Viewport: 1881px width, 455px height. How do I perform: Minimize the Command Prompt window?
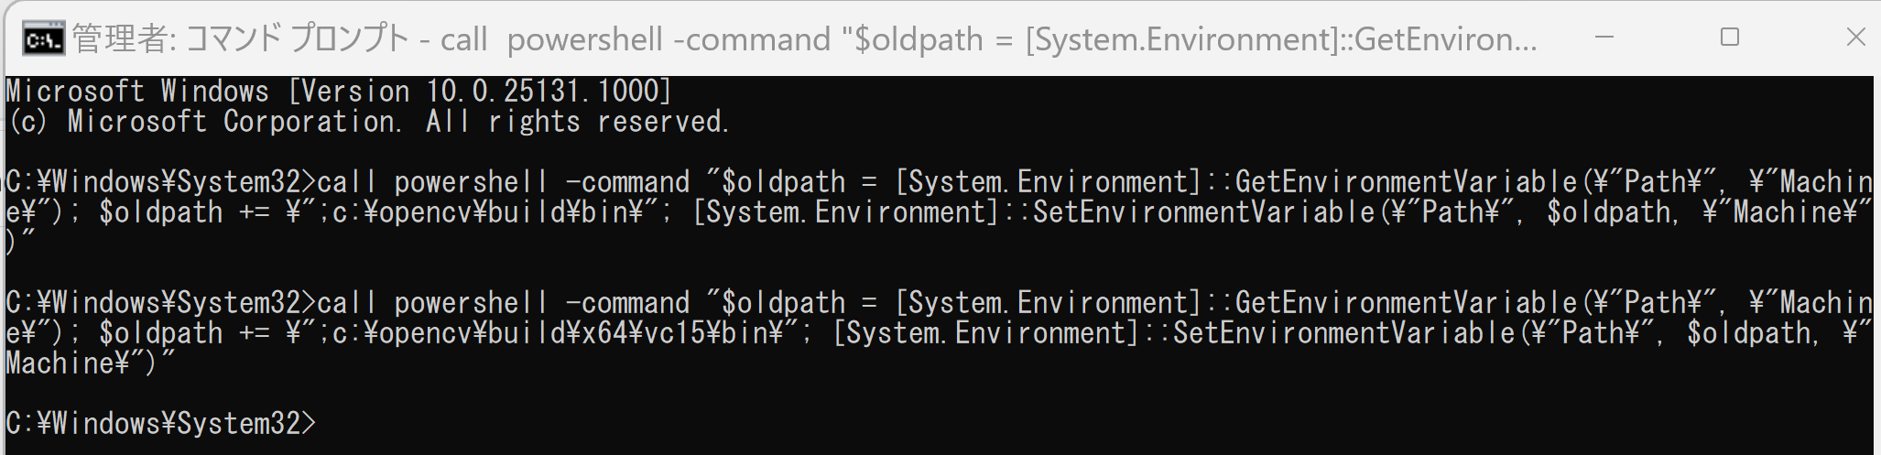tap(1604, 38)
